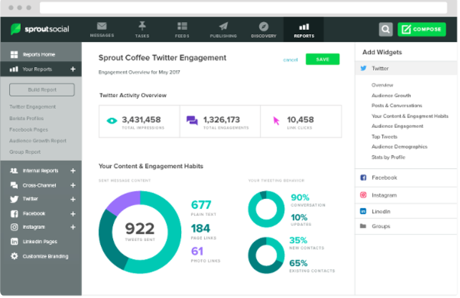The width and height of the screenshot is (460, 298).
Task: Click Cross-Channel chat bubbles icon
Action: pos(14,185)
